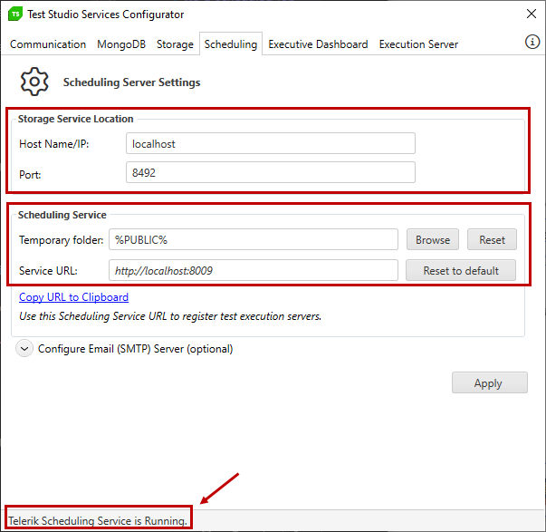Click the 'Scheduling Server Settings' heading

coord(131,82)
